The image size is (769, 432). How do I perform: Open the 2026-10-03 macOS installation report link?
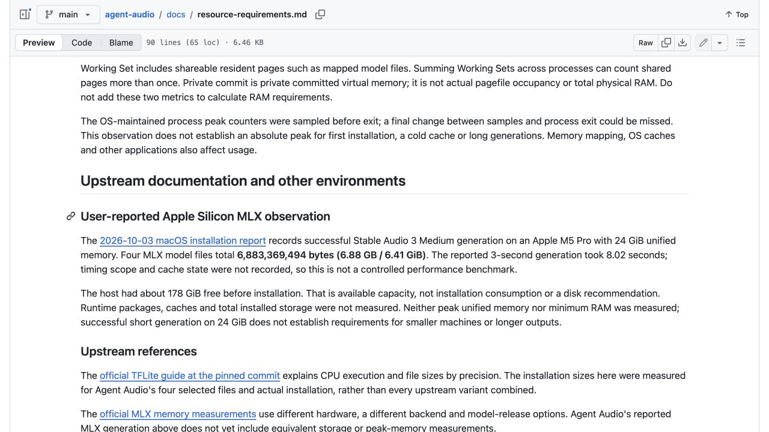(183, 241)
